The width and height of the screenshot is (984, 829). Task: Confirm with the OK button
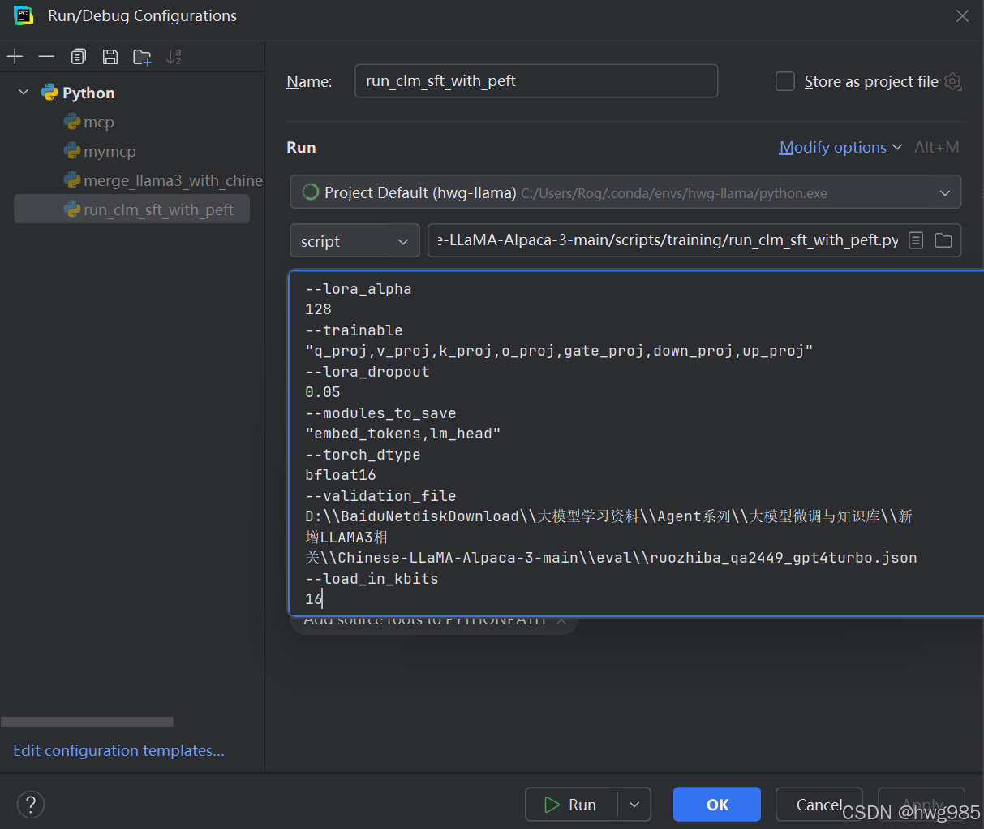[717, 805]
